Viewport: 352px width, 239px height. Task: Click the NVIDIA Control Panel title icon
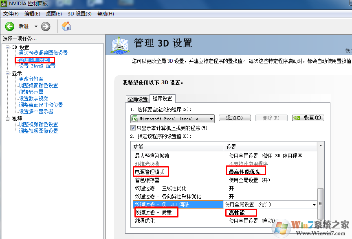4,3
